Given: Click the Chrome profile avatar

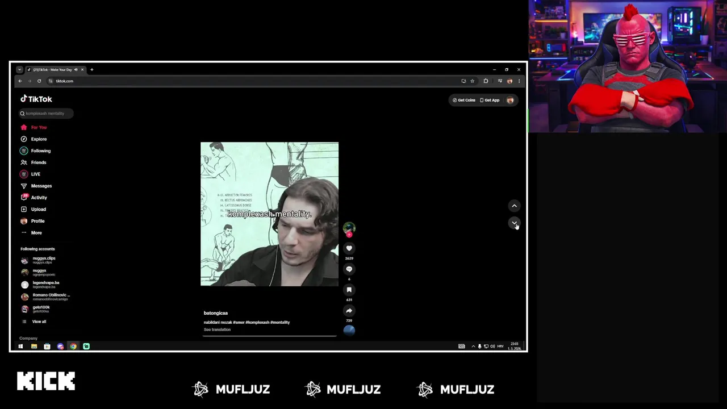Looking at the screenshot, I should click(x=509, y=81).
